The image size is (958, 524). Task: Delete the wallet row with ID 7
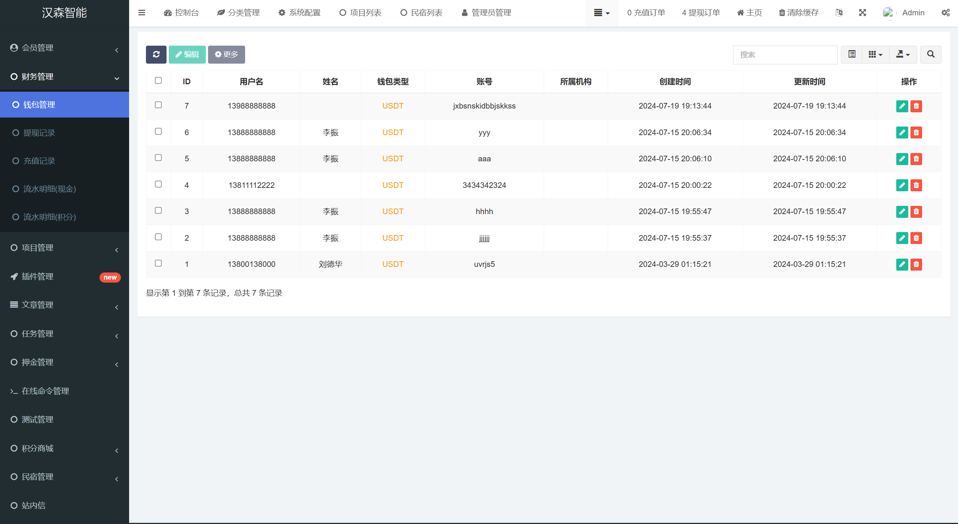pyautogui.click(x=916, y=106)
